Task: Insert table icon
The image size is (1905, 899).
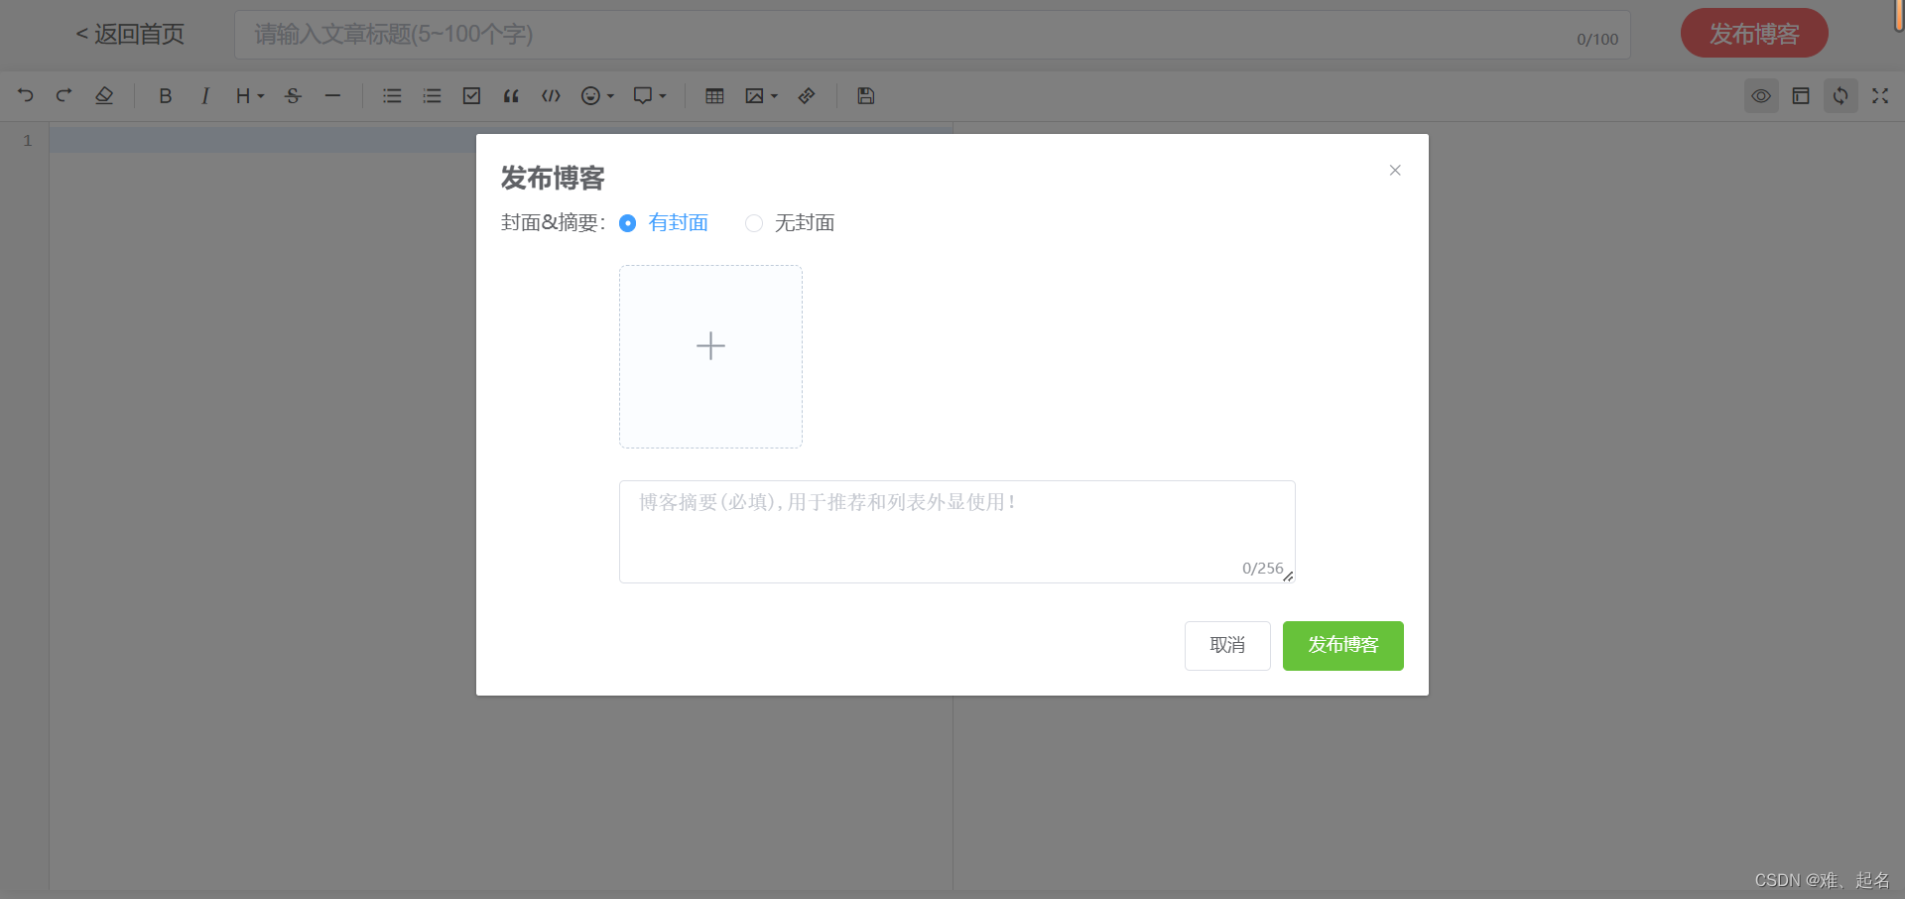Action: (x=714, y=96)
